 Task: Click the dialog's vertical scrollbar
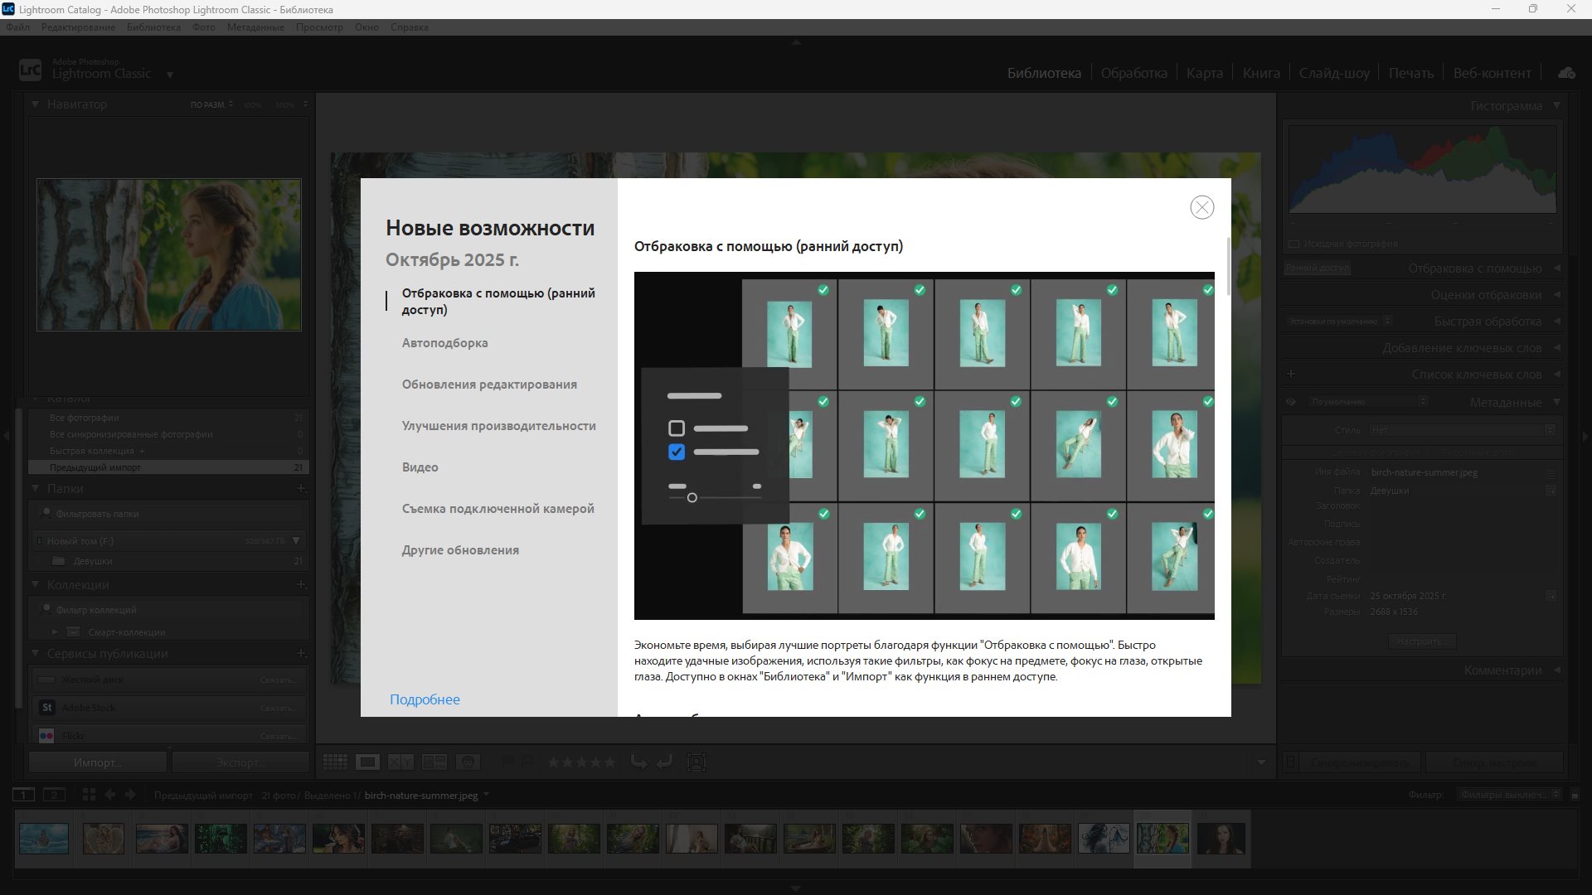tap(1228, 268)
